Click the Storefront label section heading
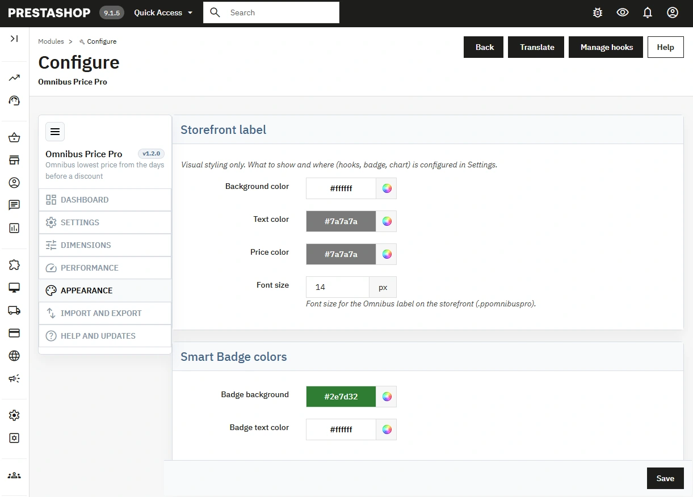The width and height of the screenshot is (693, 497). (x=223, y=130)
